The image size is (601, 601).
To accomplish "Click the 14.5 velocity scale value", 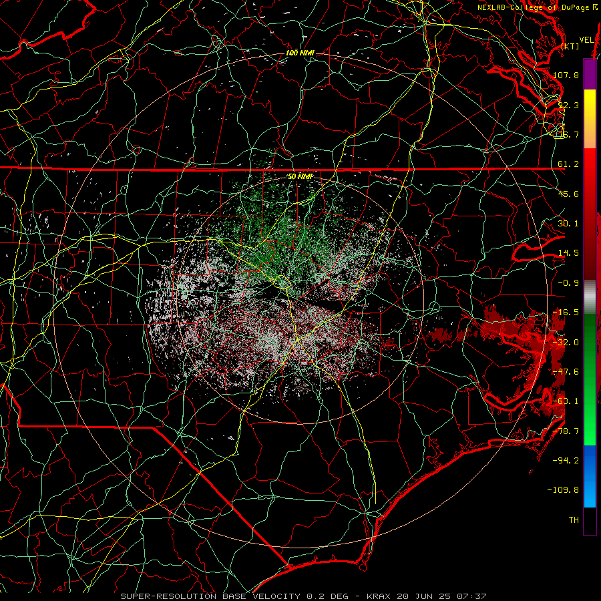I will [568, 253].
